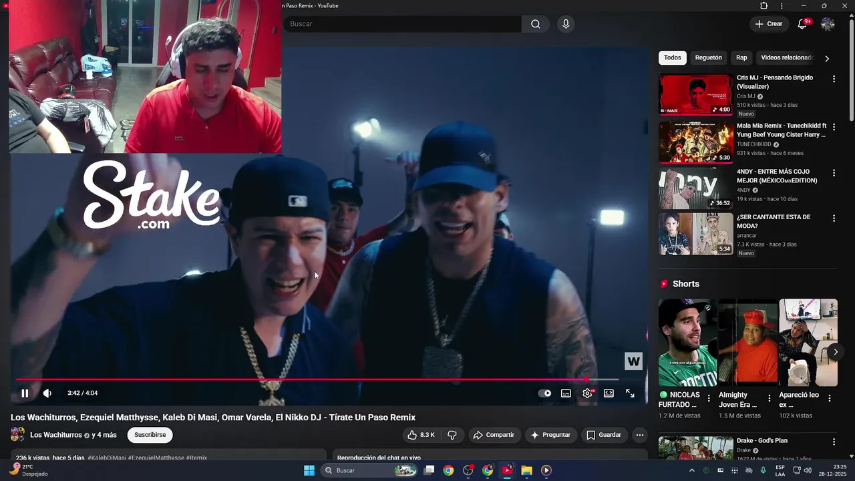The image size is (855, 481).
Task: Show more filter chips with arrow
Action: (827, 58)
